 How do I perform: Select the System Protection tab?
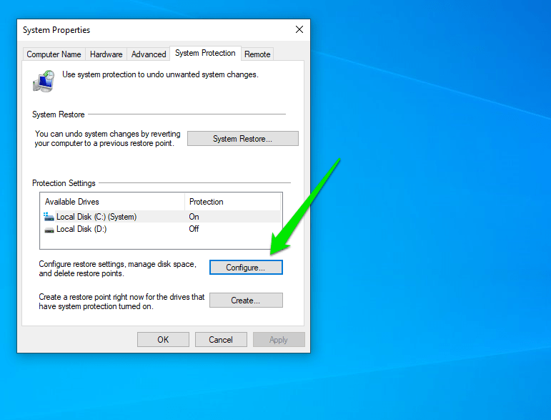pyautogui.click(x=205, y=53)
